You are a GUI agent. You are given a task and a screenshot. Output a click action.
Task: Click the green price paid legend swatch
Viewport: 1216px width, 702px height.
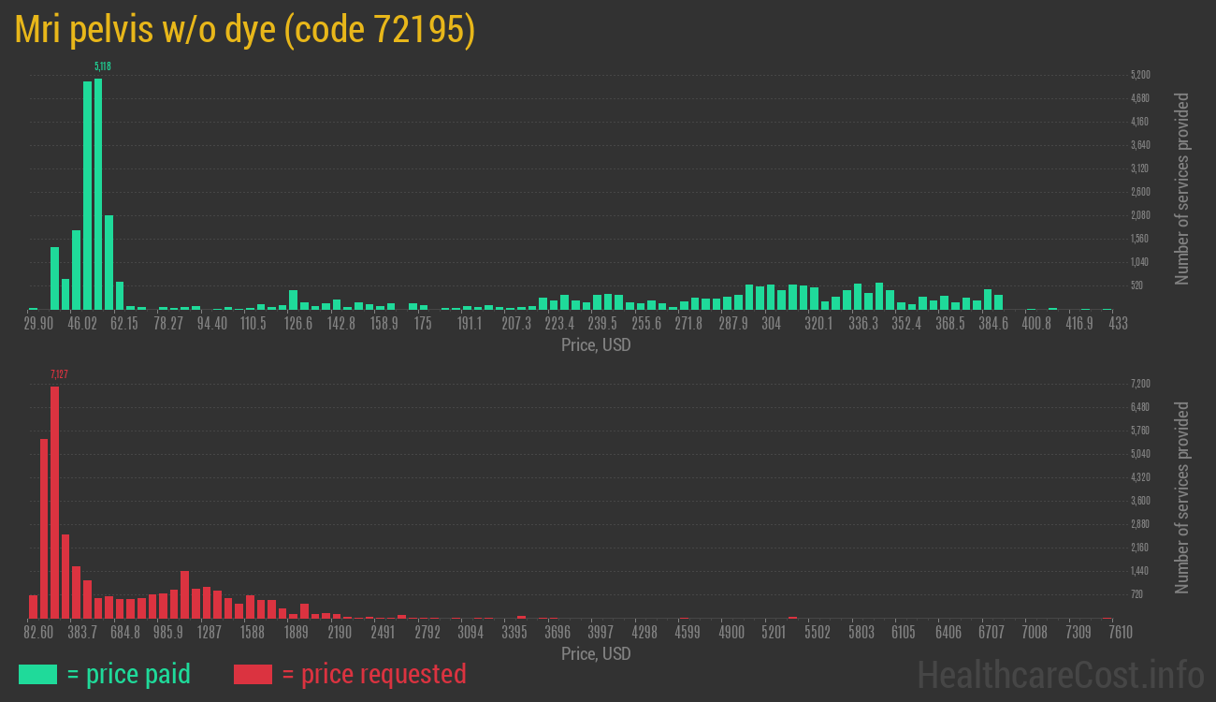tap(37, 674)
